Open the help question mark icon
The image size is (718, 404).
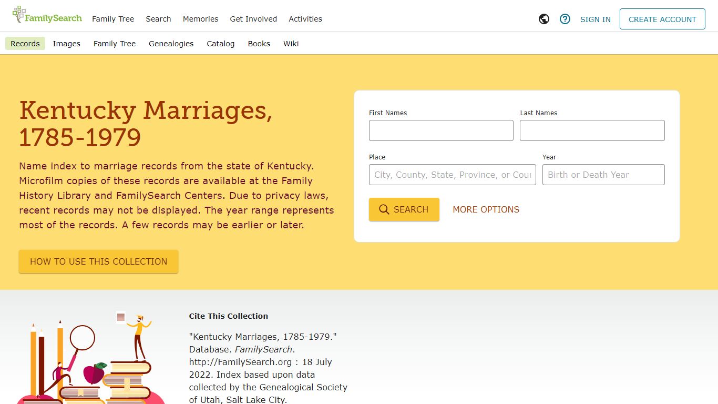click(565, 19)
